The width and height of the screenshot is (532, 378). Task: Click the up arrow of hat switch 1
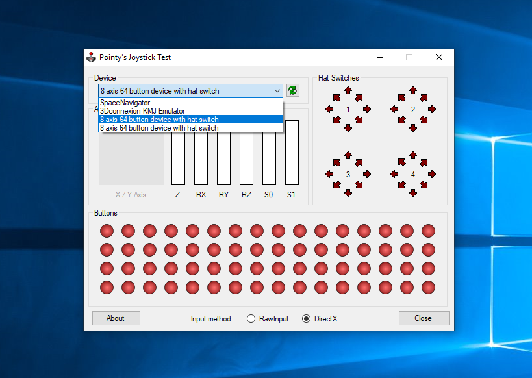pyautogui.click(x=348, y=90)
